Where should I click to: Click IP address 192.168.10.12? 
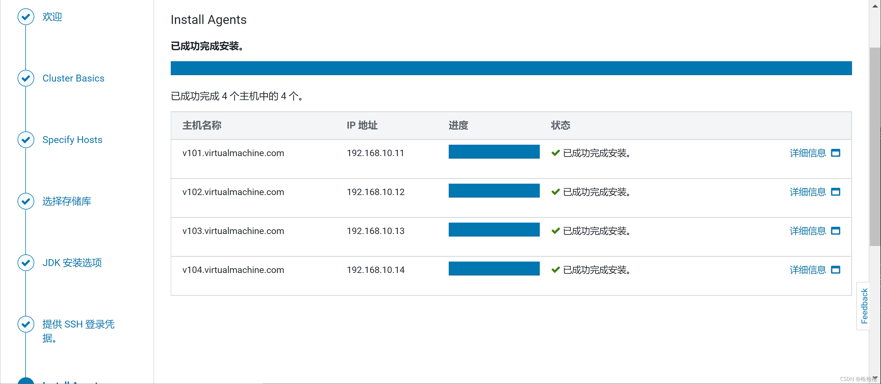tap(375, 192)
